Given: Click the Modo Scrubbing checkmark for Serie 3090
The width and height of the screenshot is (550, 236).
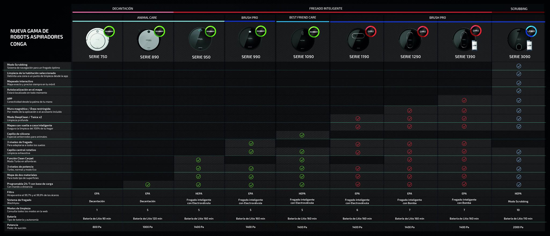Looking at the screenshot, I should pyautogui.click(x=519, y=66).
